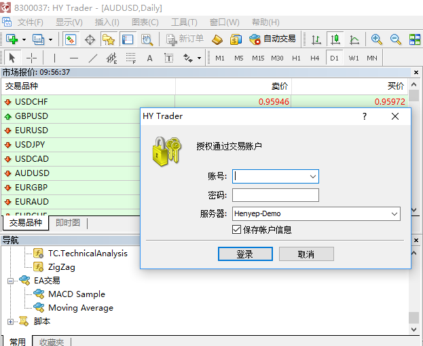Select the H4 timeframe
Viewport: 423px width, 346px height.
(x=315, y=58)
